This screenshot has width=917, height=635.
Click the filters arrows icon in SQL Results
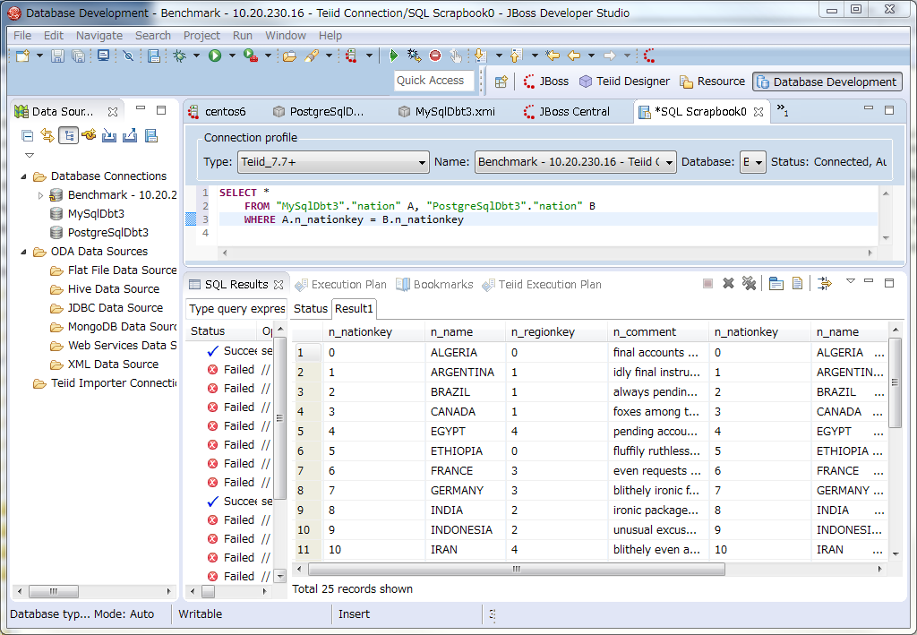click(825, 284)
